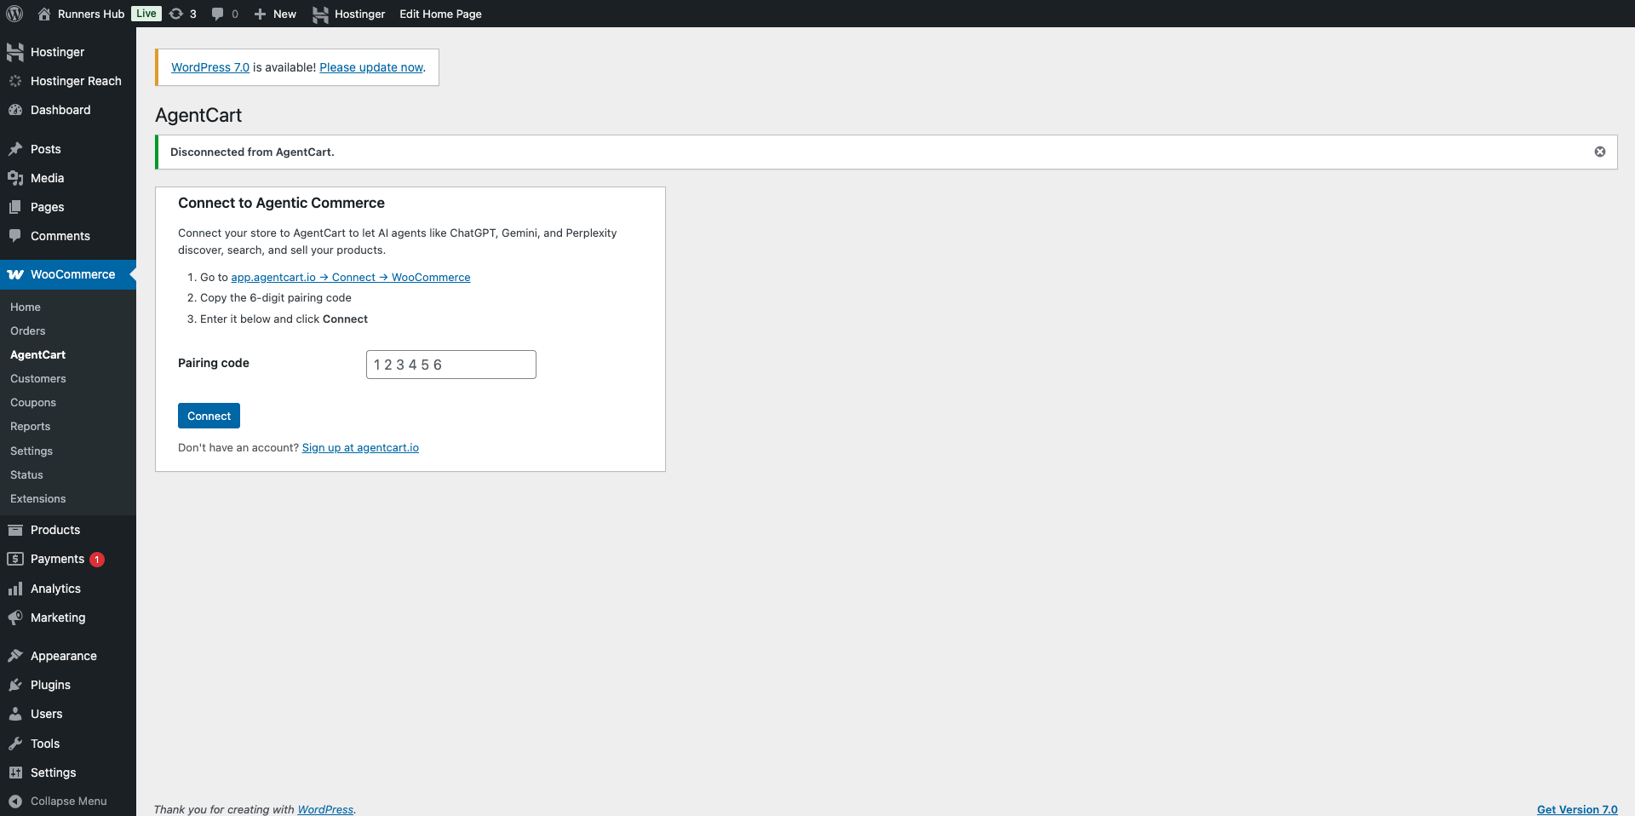Image resolution: width=1635 pixels, height=816 pixels.
Task: Click the AgentCart page heading
Action: coord(198,115)
